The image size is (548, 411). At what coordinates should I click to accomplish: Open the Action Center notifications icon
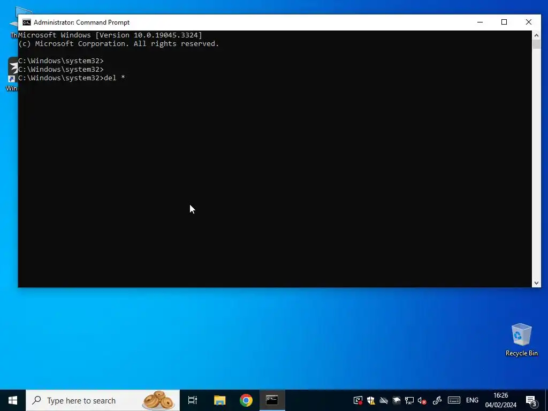pyautogui.click(x=531, y=400)
